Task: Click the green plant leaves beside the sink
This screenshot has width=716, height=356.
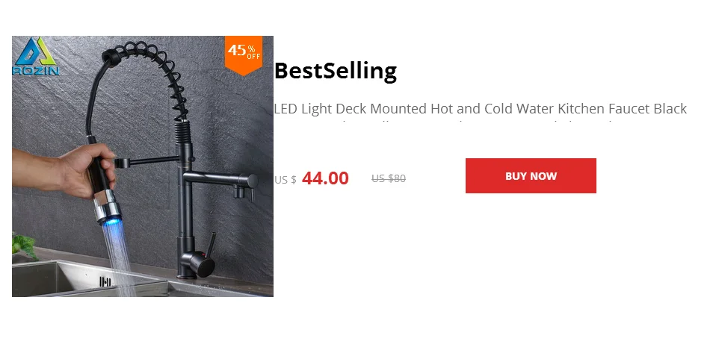Action: pyautogui.click(x=23, y=246)
